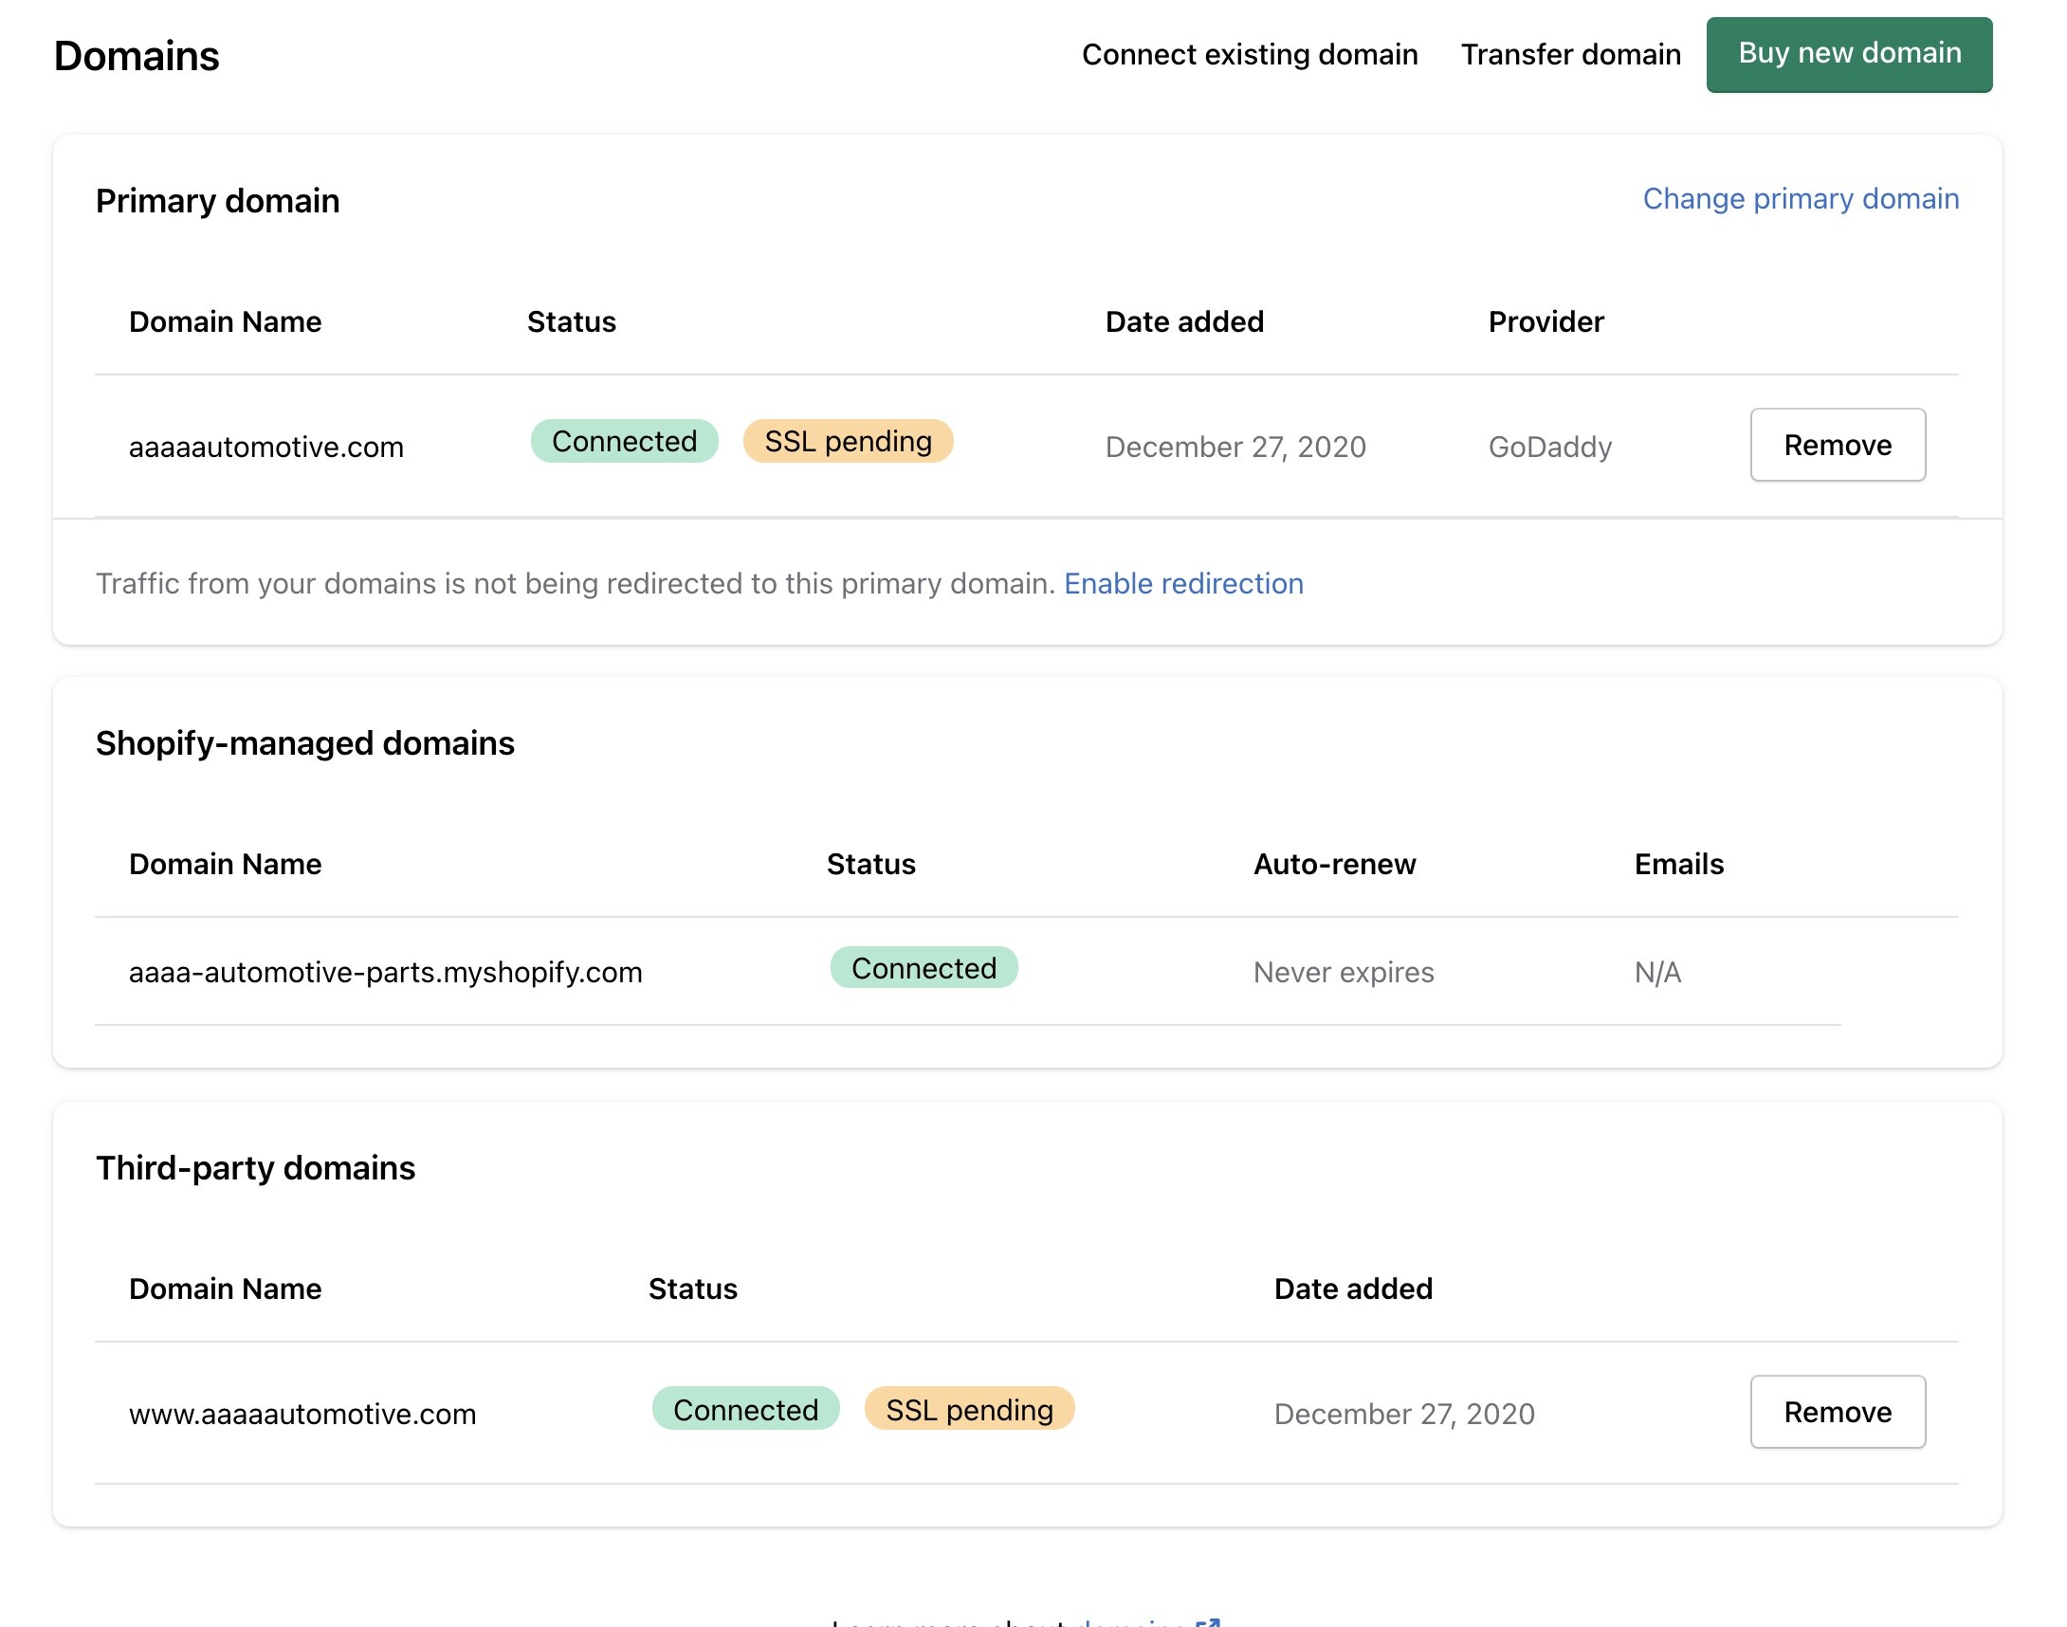Open Transfer domain option
This screenshot has height=1627, width=2067.
(x=1570, y=54)
